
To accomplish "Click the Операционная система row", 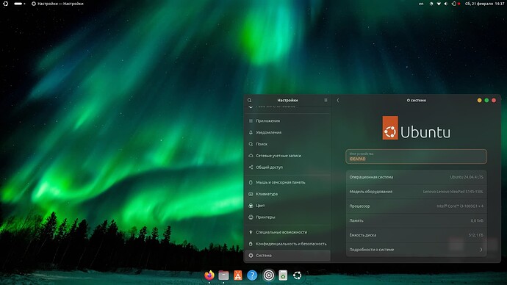I will 416,177.
